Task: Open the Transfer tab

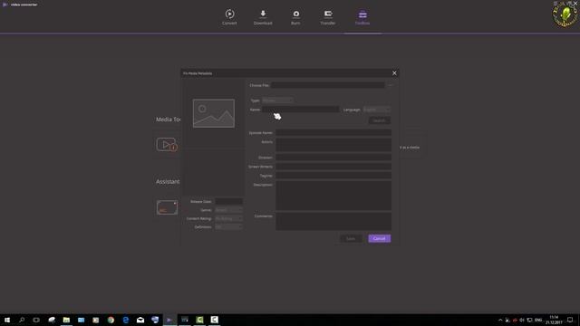Action: pos(328,17)
